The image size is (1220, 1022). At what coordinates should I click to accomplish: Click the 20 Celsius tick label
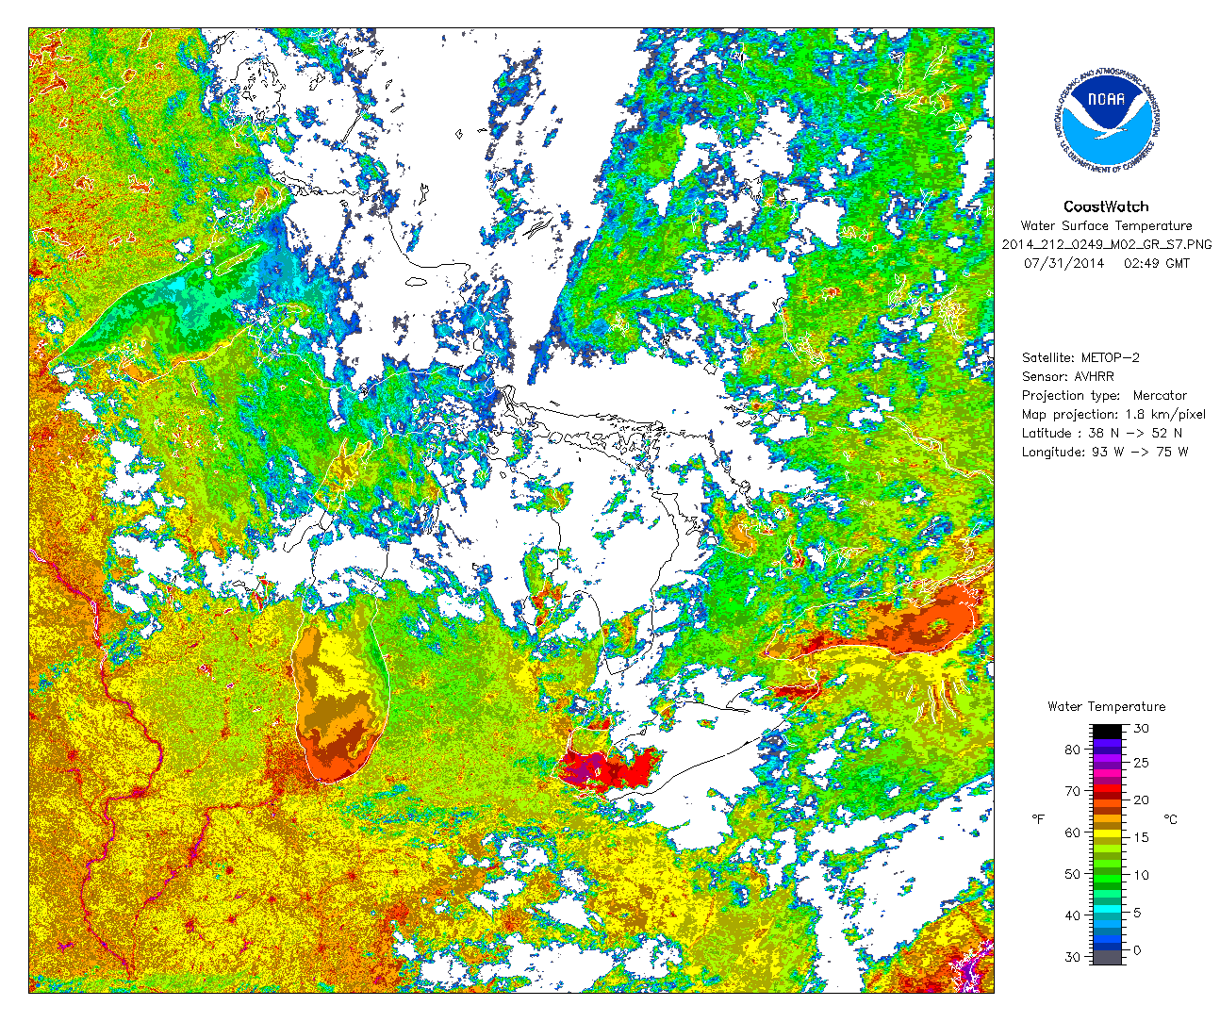point(1141,800)
